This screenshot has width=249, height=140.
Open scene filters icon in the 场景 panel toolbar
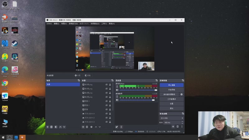coord(56,127)
